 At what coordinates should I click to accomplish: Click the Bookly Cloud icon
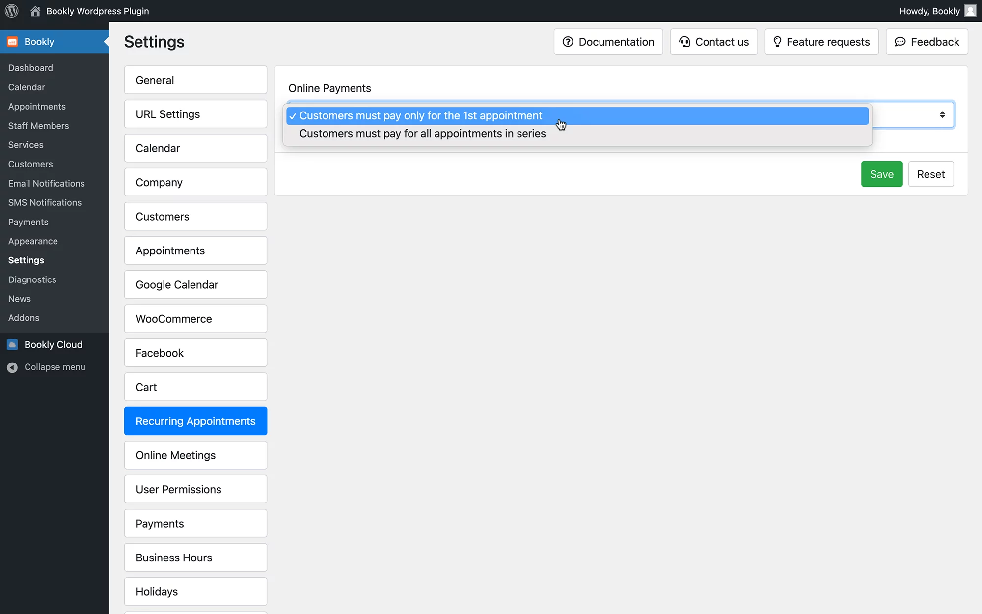pos(13,345)
